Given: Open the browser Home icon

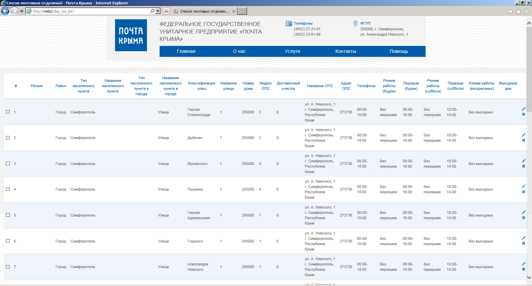Looking at the screenshot, I should [x=510, y=12].
